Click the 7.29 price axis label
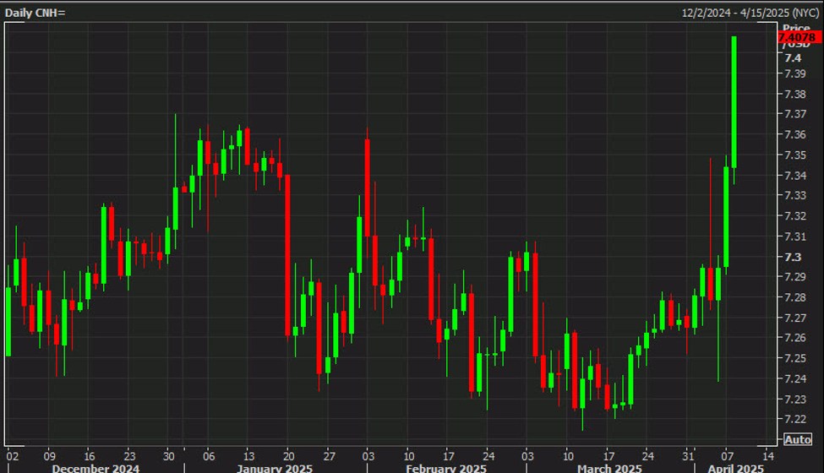 click(x=794, y=277)
